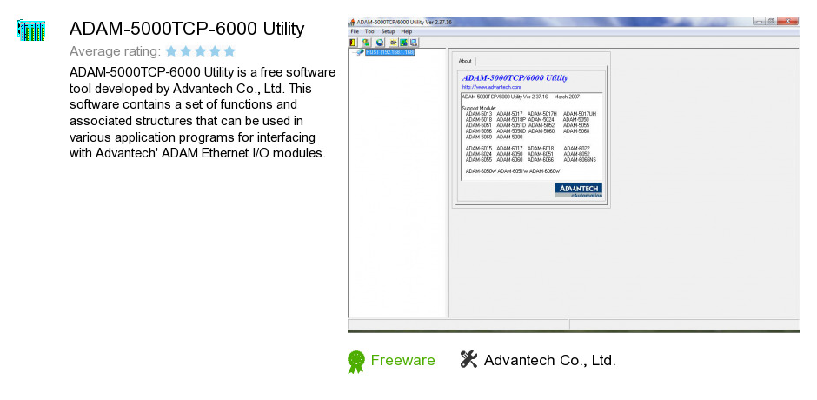The width and height of the screenshot is (817, 400).
Task: Click the exit door toolbar icon
Action: (352, 43)
